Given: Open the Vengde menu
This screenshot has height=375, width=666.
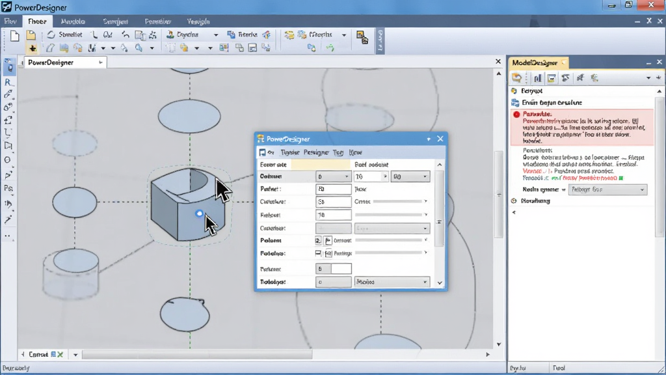Looking at the screenshot, I should tap(198, 21).
